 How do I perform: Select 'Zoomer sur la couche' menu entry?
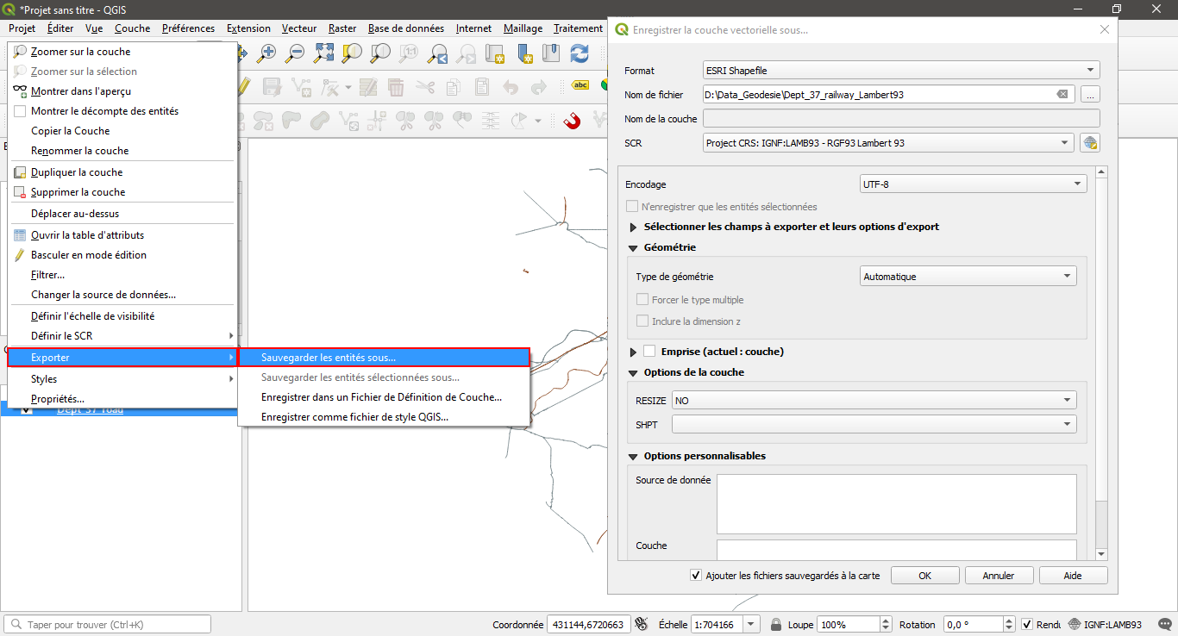point(122,52)
